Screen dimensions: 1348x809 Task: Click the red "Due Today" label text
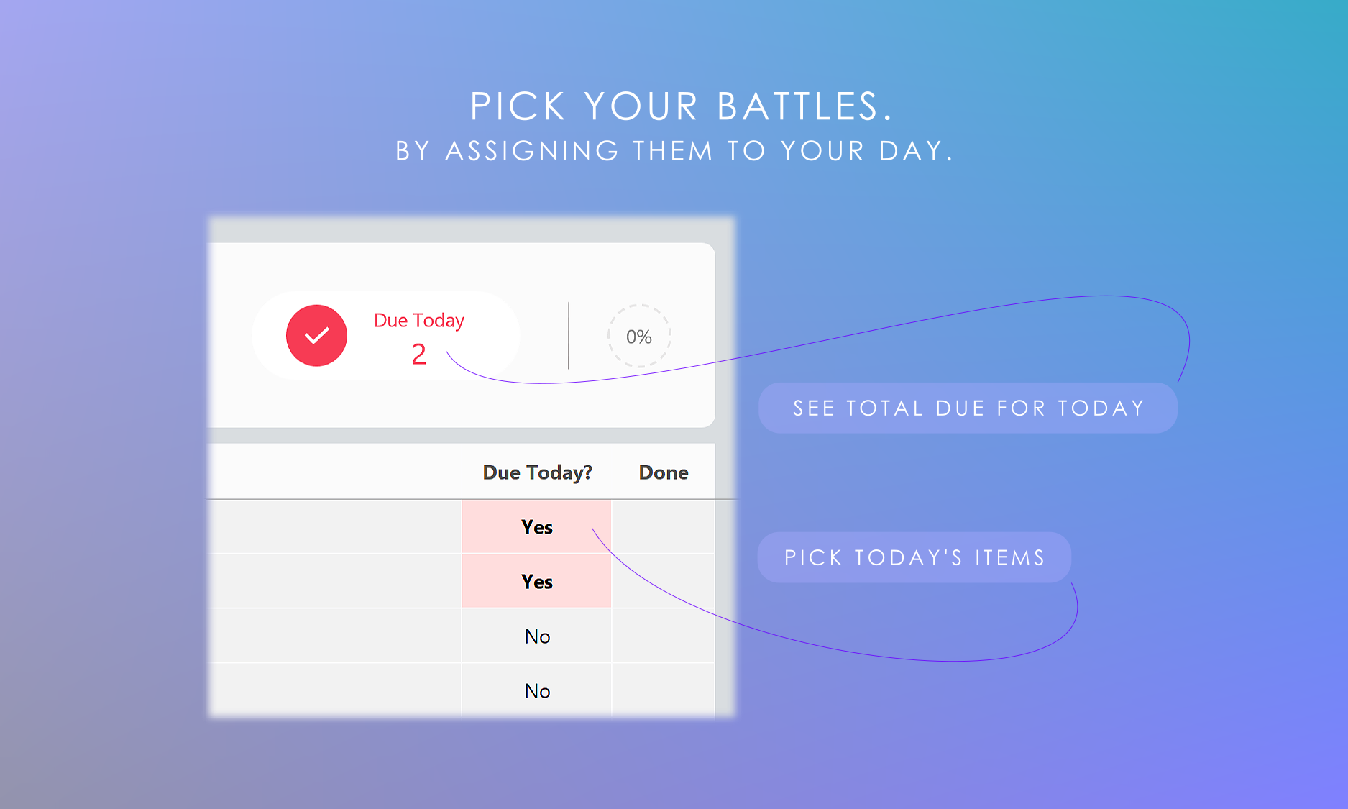[419, 320]
